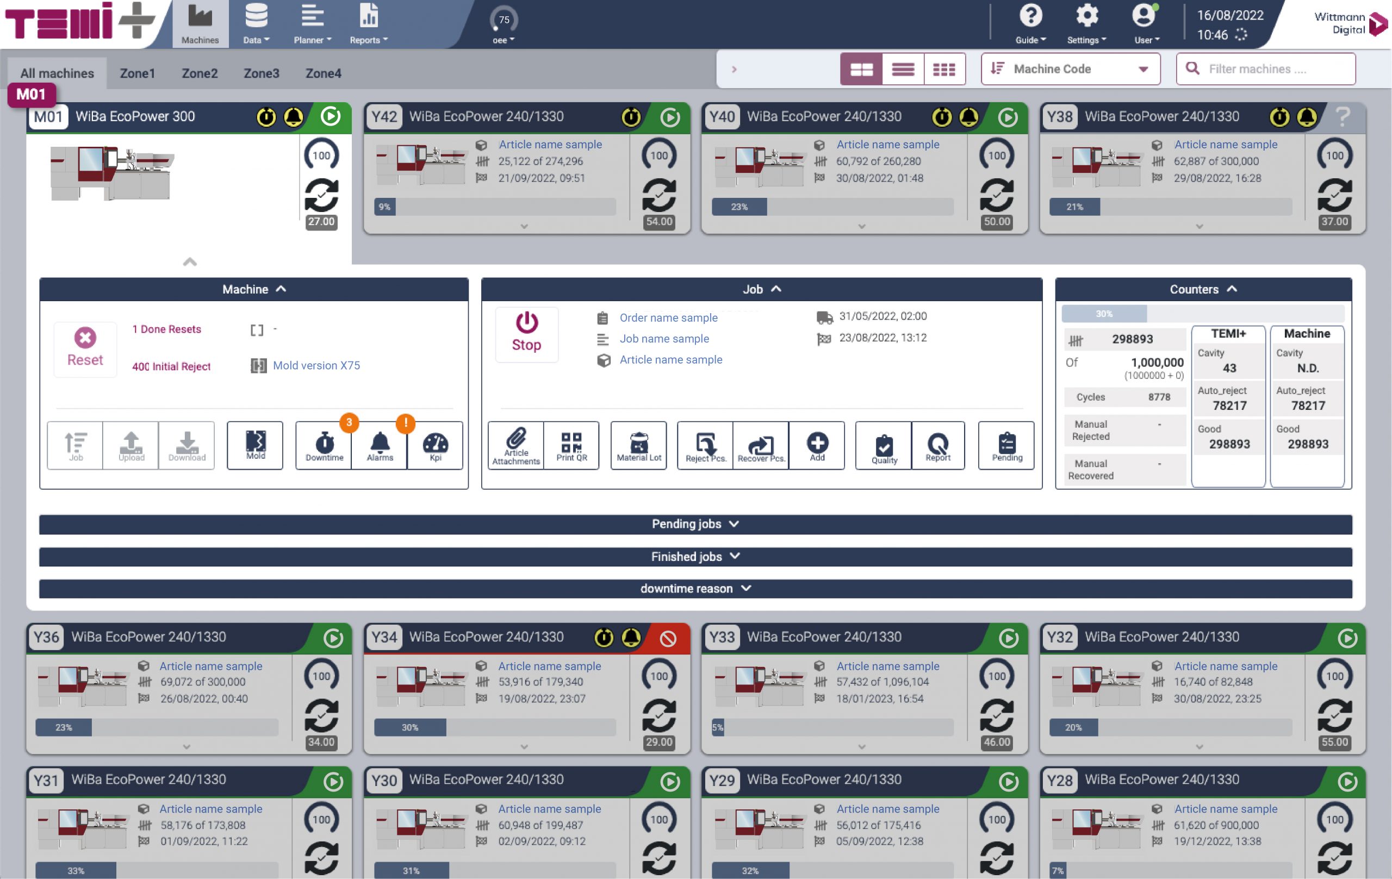Click the 9% progress bar on Y42

coord(495,207)
